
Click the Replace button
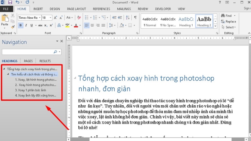(228, 21)
